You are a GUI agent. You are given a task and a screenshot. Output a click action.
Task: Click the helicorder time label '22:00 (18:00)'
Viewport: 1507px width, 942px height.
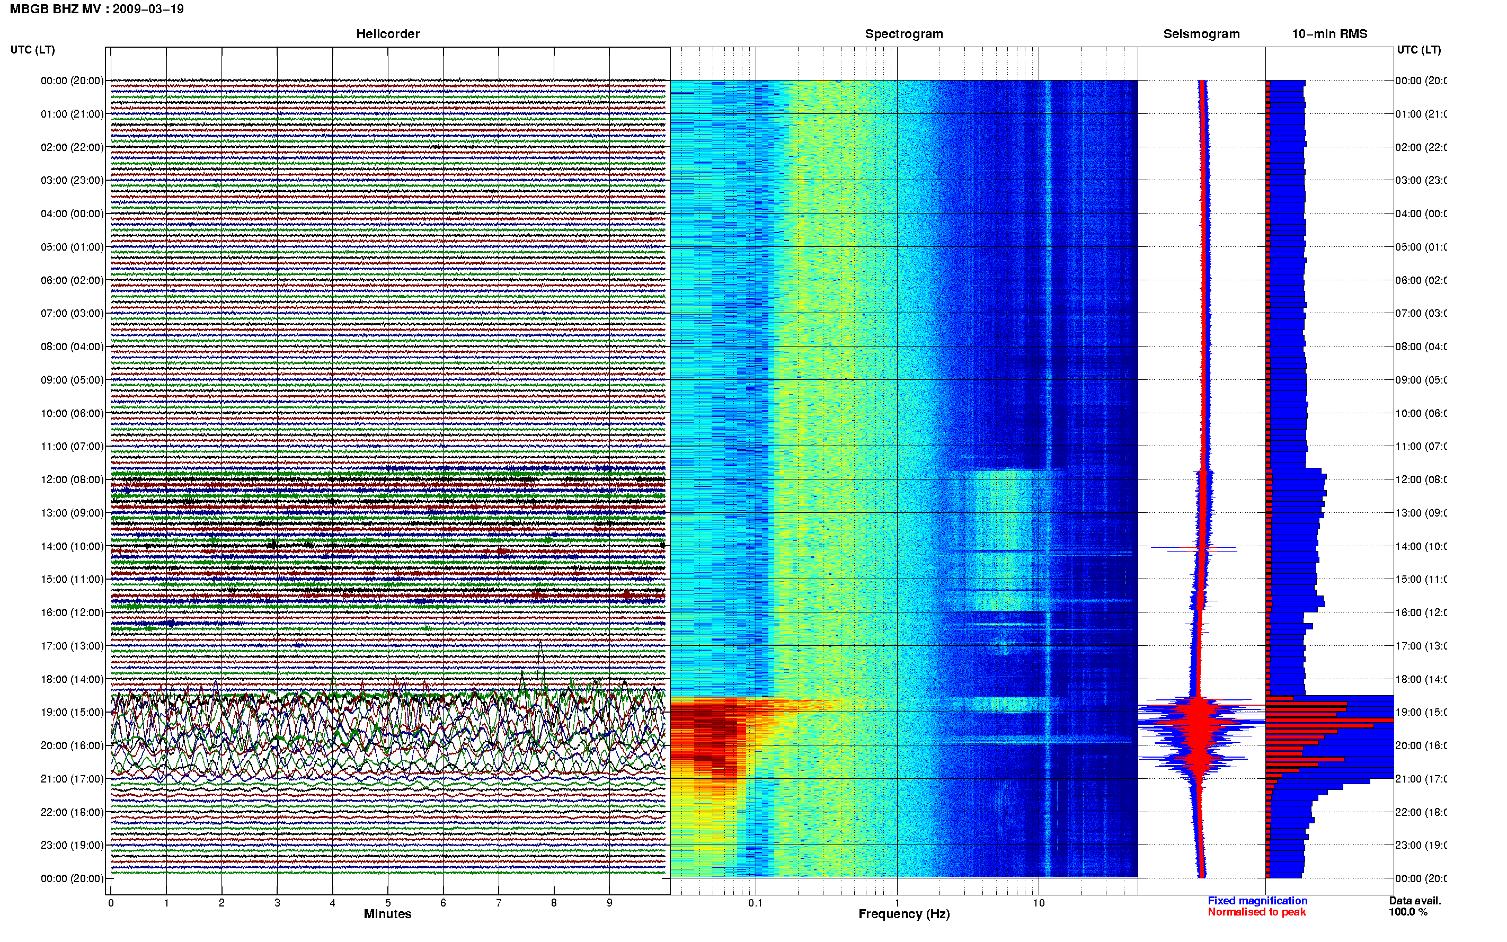[x=72, y=812]
